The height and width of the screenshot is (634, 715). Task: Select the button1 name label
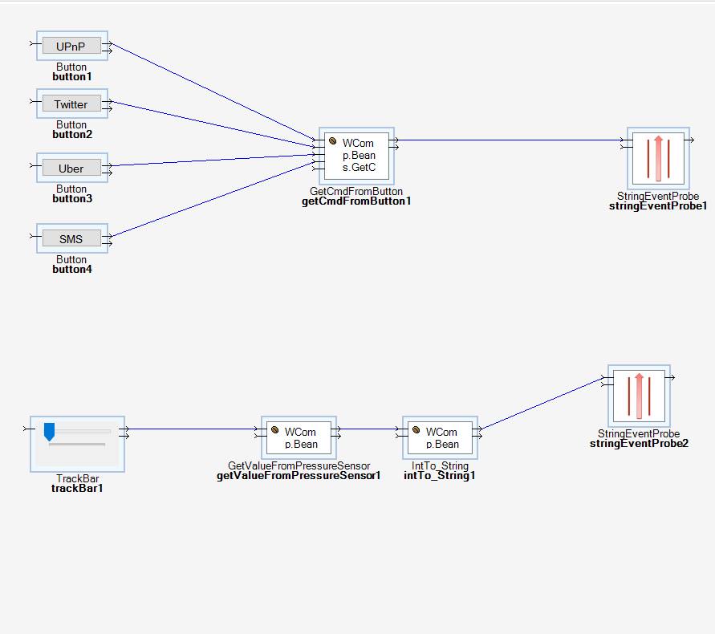[72, 77]
